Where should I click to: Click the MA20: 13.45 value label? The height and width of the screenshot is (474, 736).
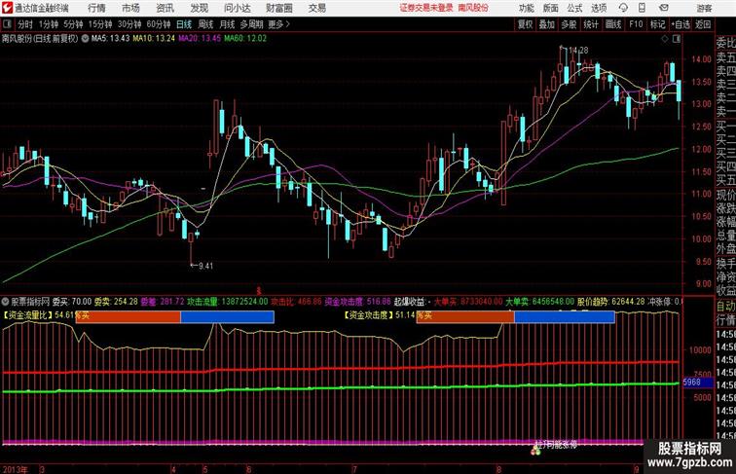[200, 39]
